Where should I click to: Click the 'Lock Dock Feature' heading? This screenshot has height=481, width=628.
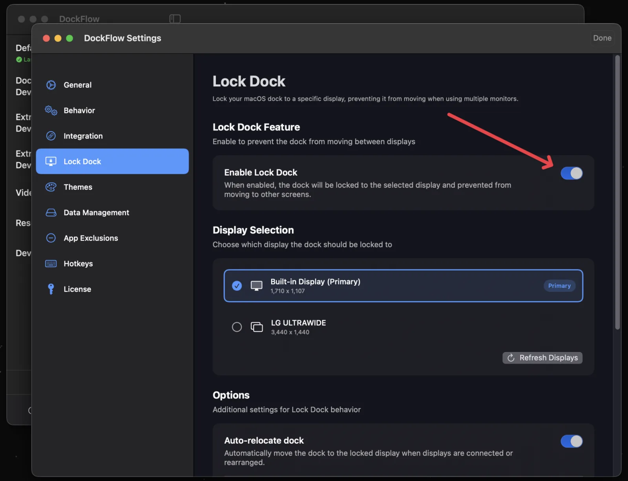[x=256, y=127]
